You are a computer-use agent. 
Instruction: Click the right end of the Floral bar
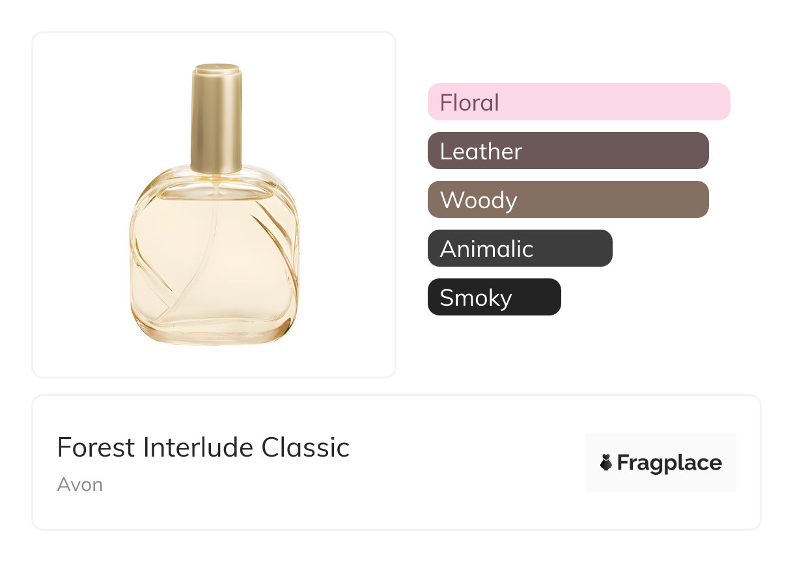coord(719,102)
